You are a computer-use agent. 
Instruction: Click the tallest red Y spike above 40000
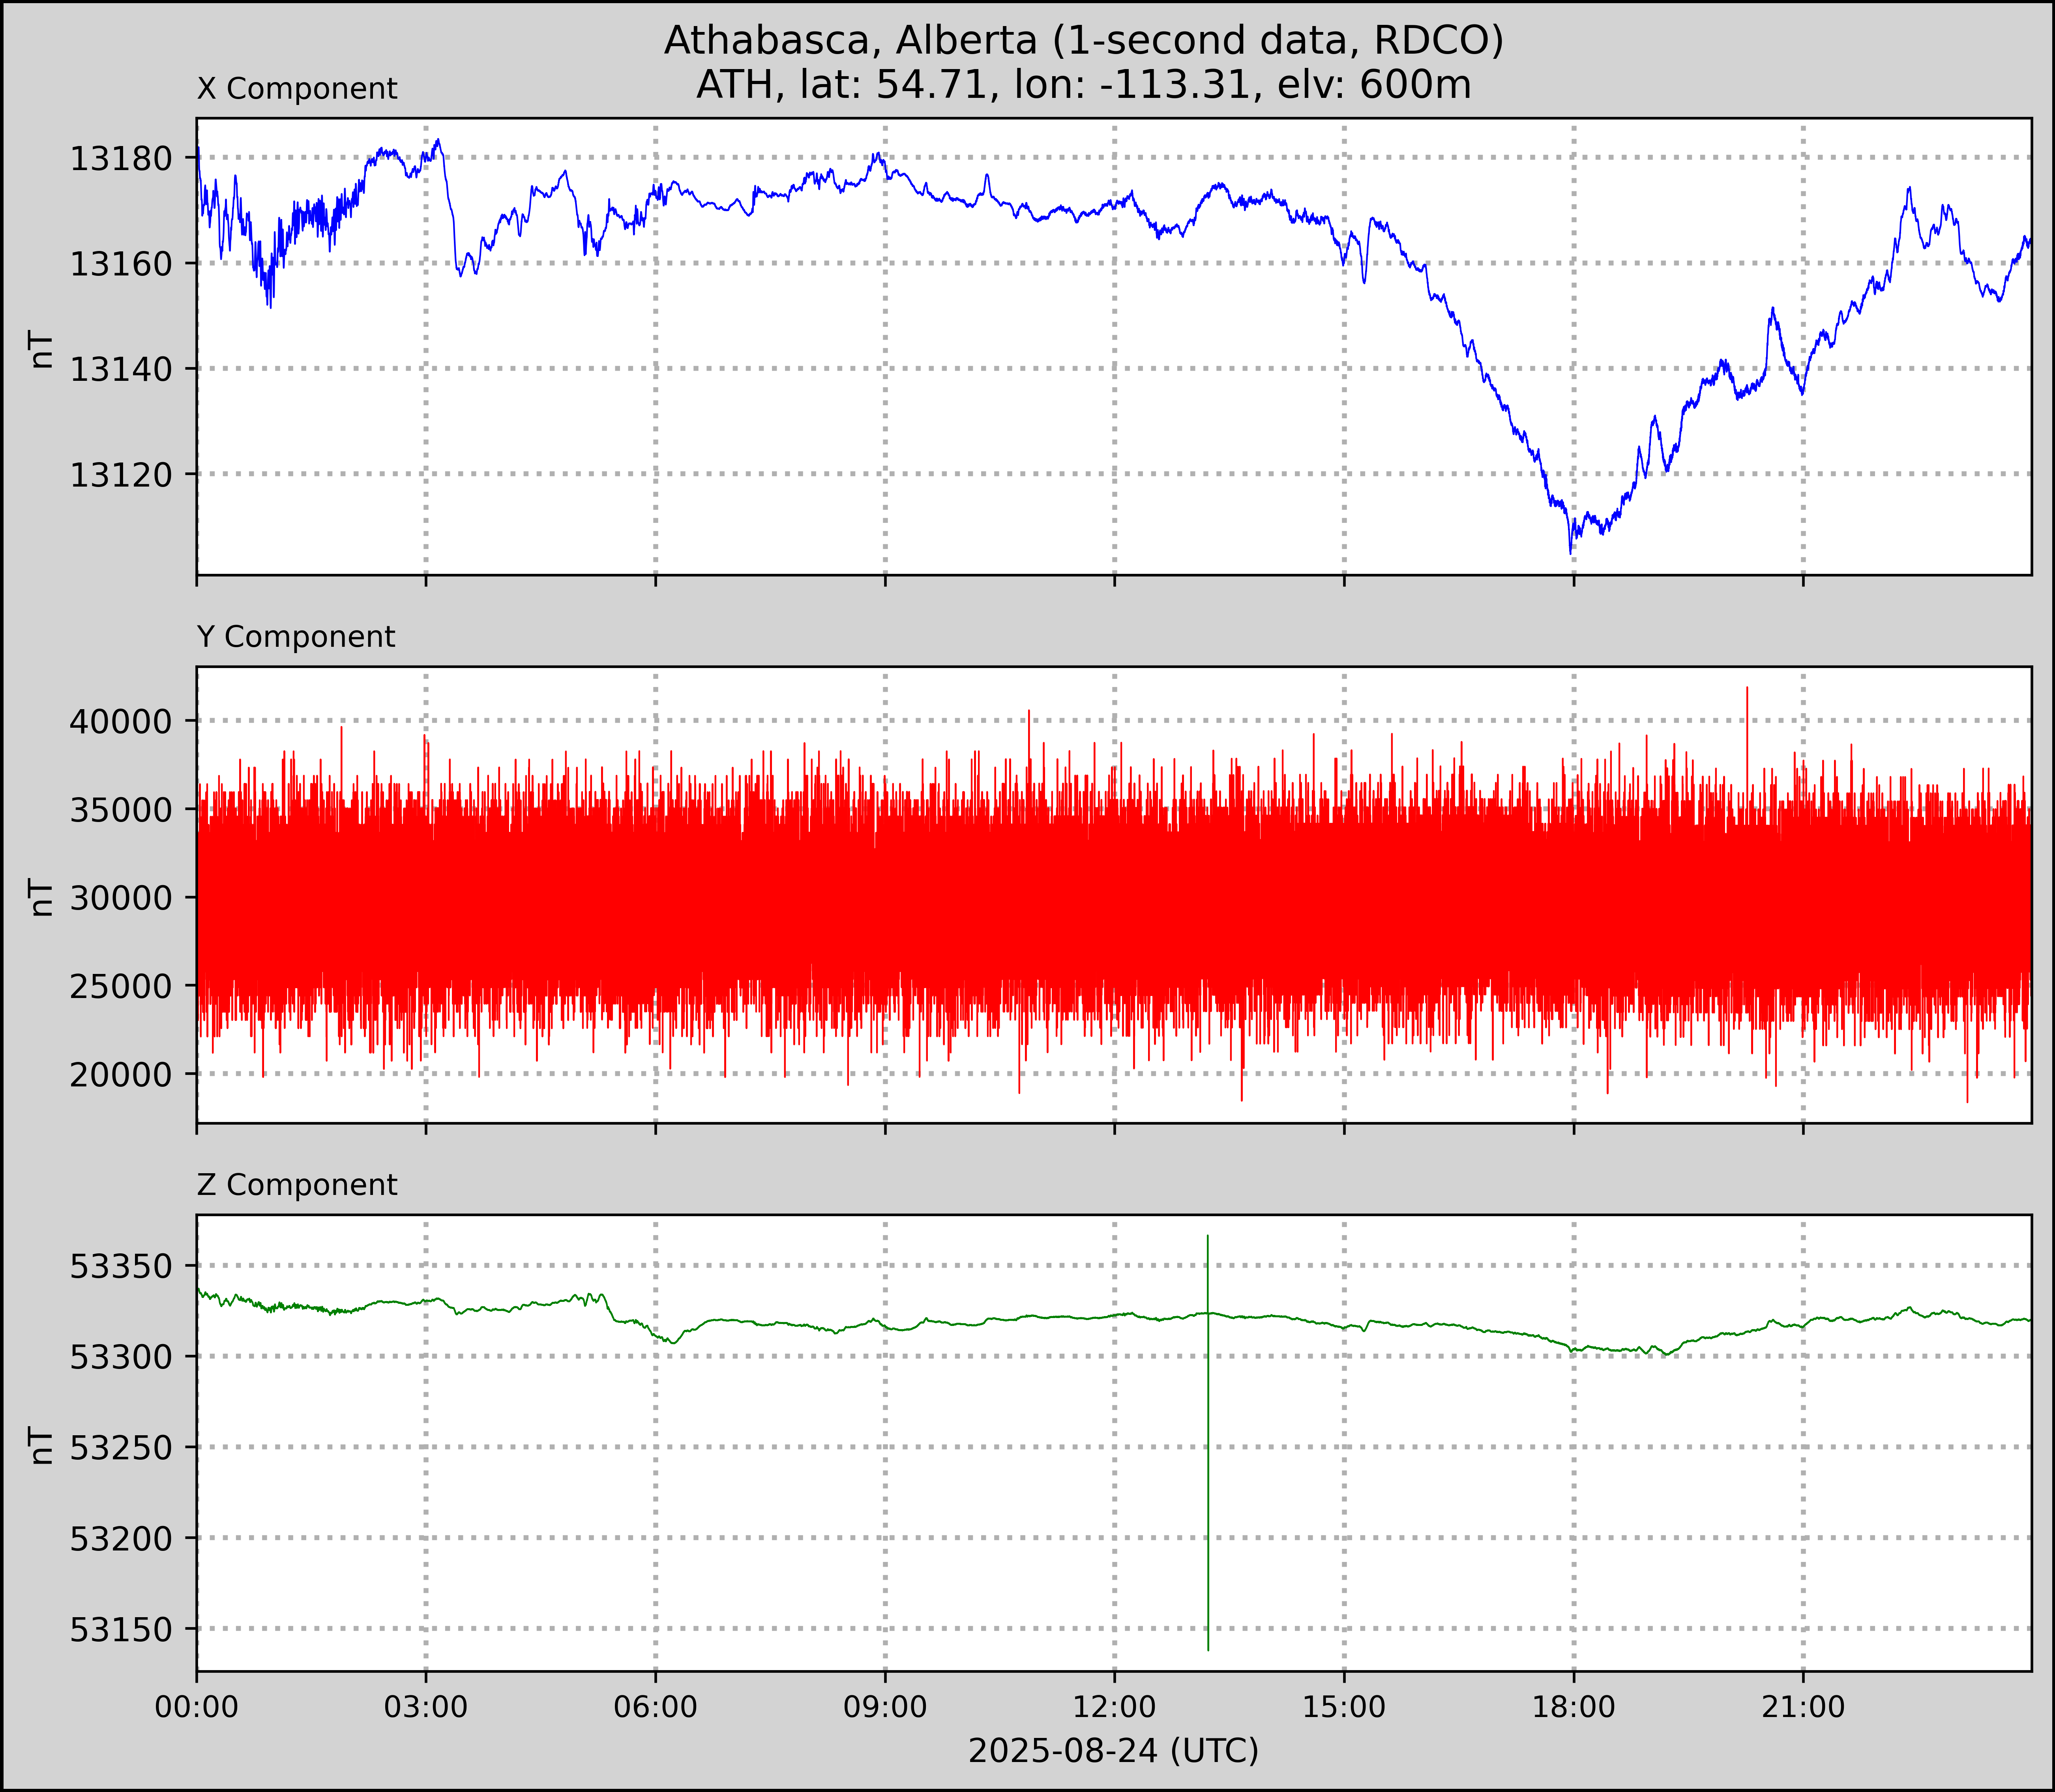tap(1747, 700)
